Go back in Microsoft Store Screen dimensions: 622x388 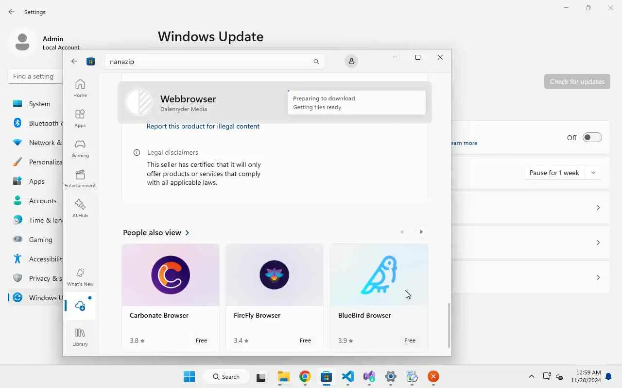tap(74, 61)
